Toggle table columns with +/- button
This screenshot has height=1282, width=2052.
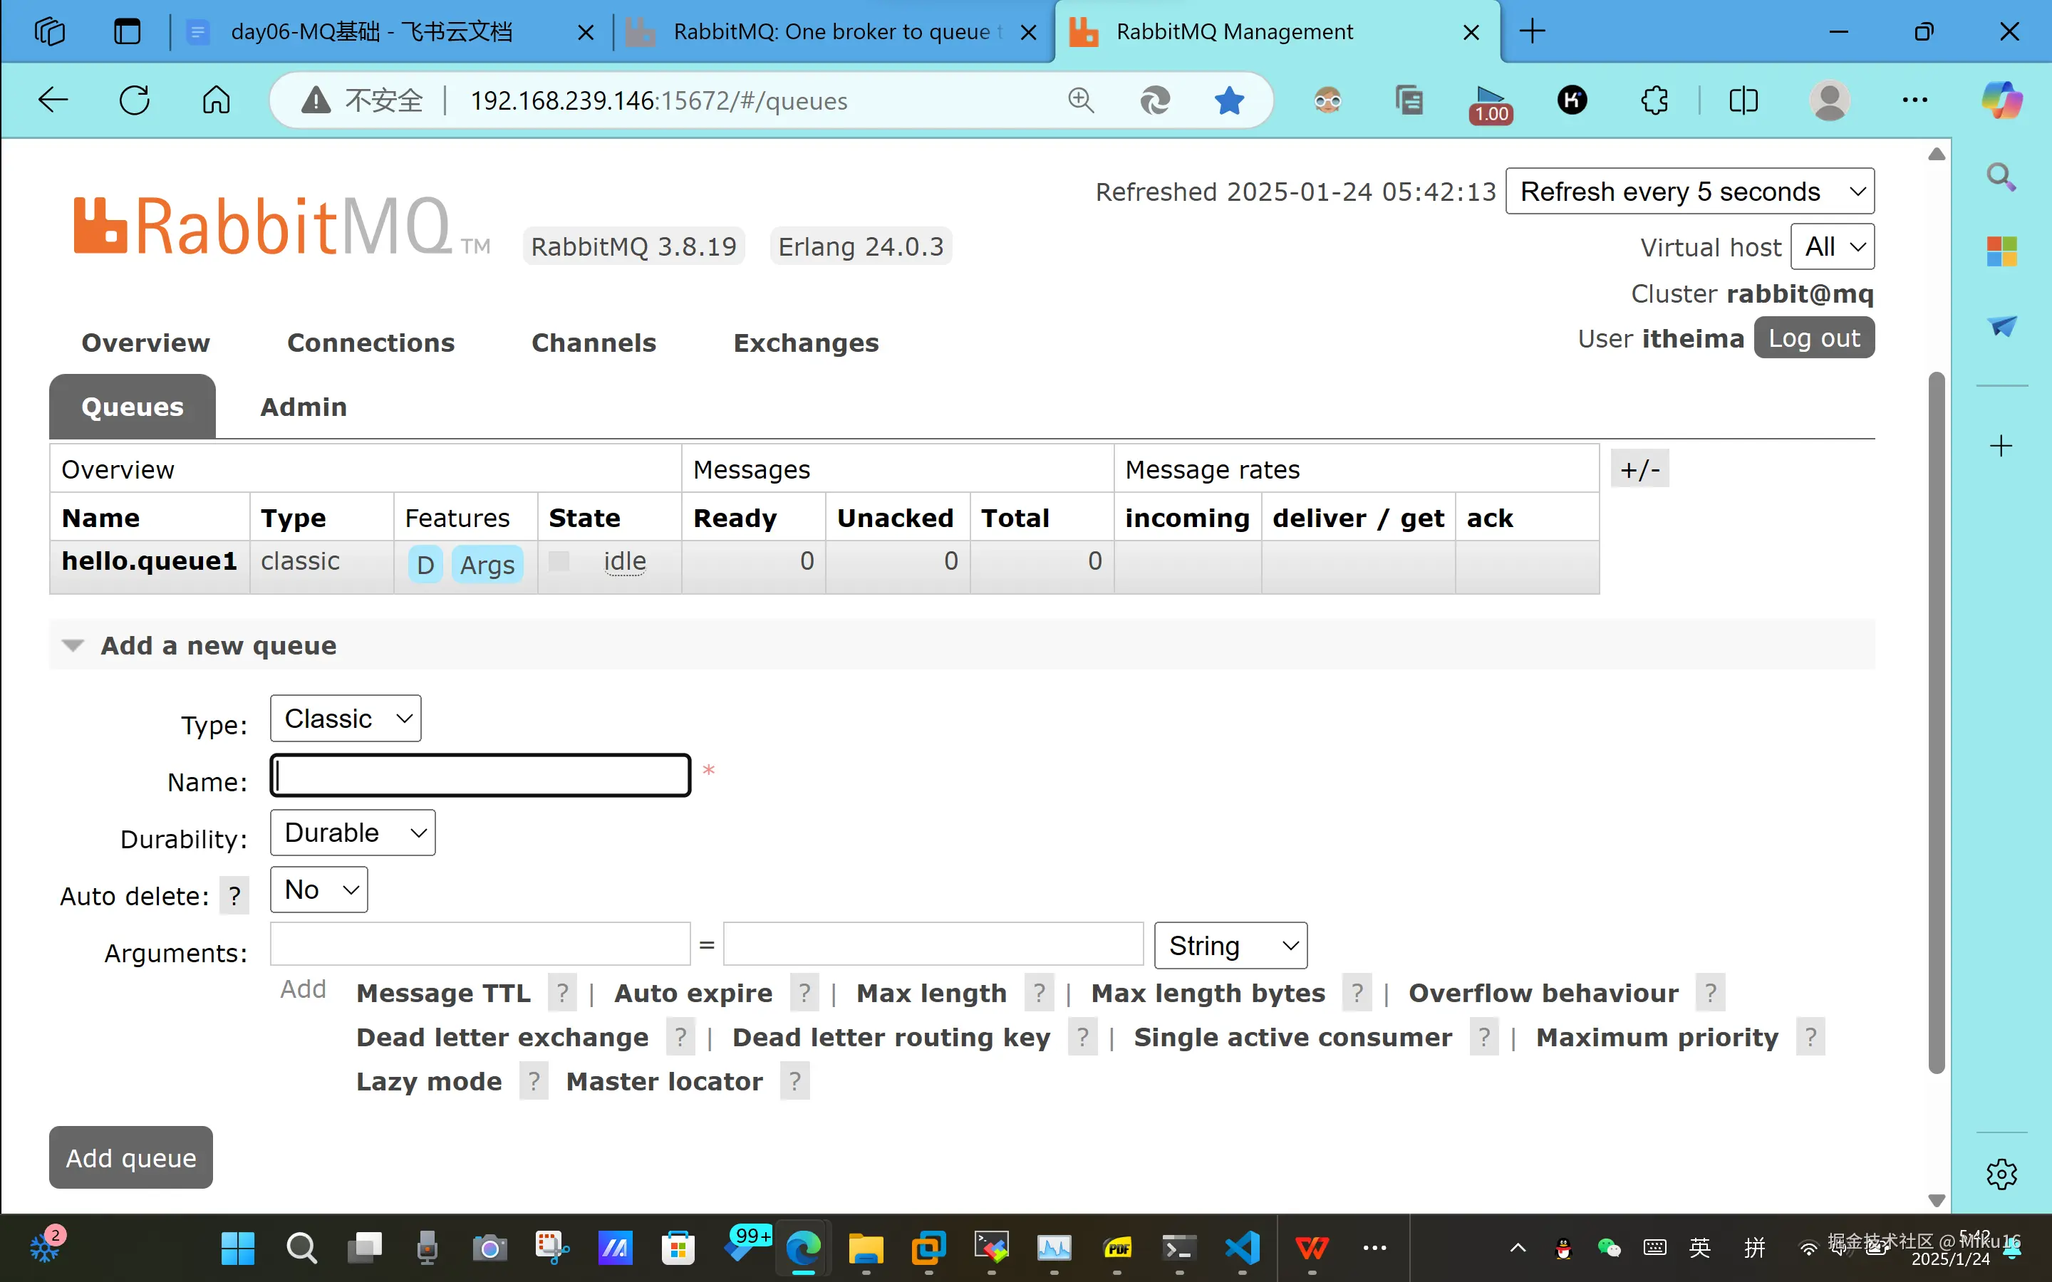coord(1639,469)
